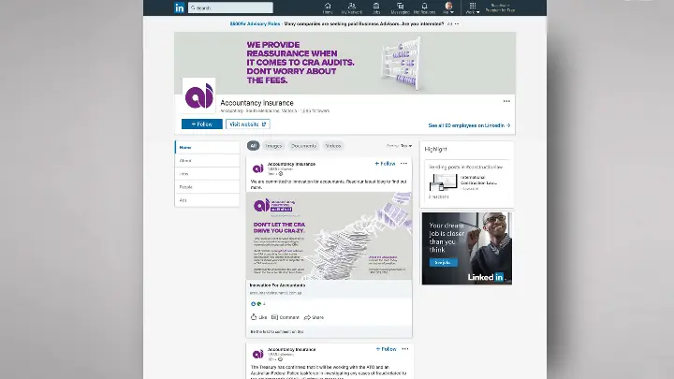
Task: Click the second post's author logo
Action: coord(258,354)
